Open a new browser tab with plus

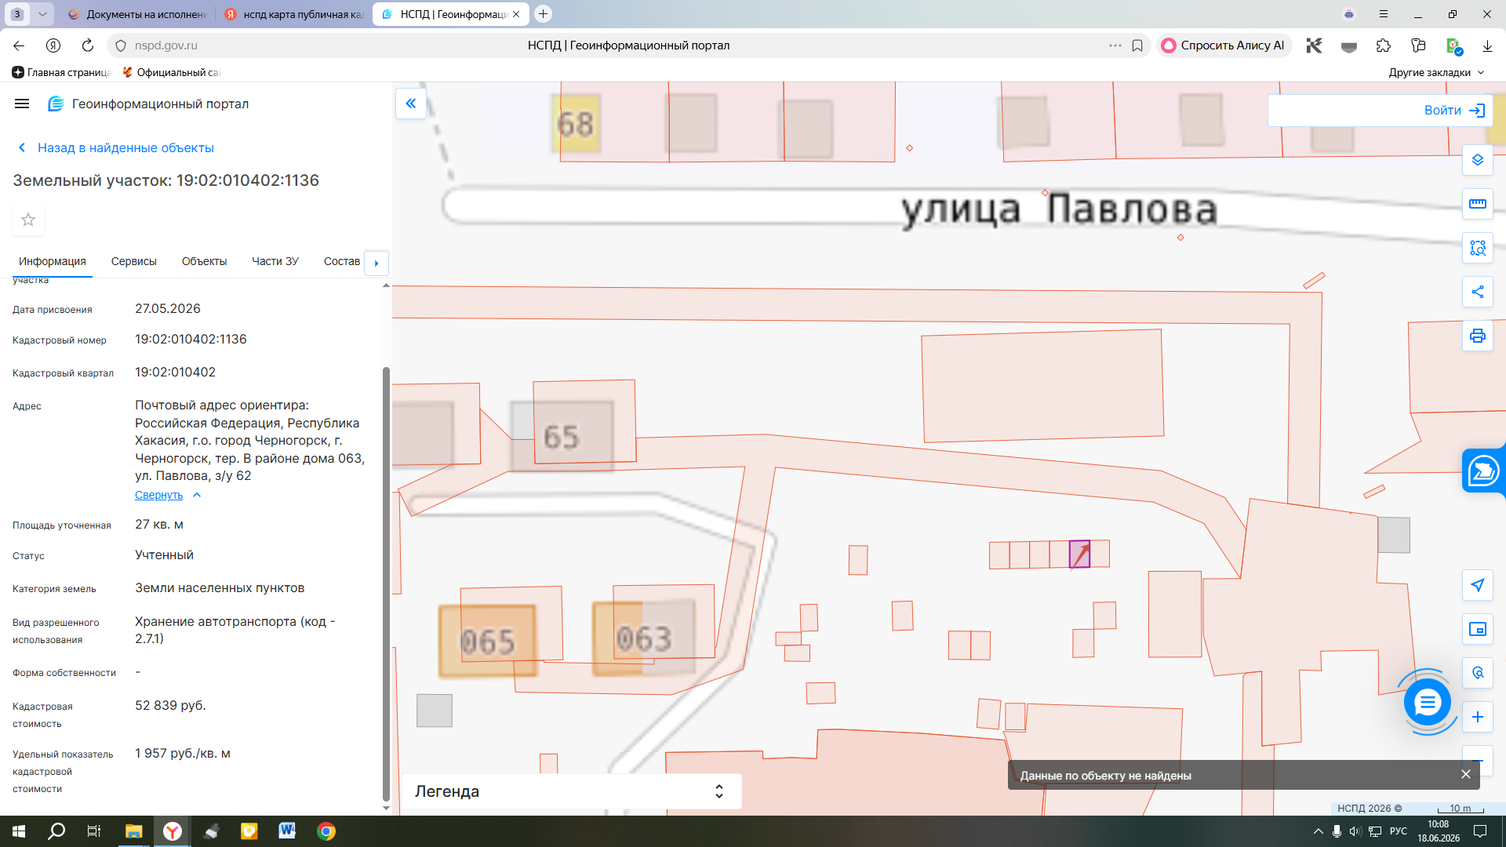(x=543, y=14)
